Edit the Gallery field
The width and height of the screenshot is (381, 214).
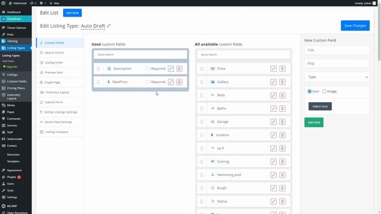273,82
